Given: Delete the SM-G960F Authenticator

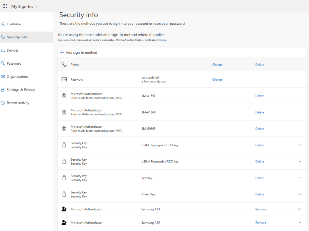Looking at the screenshot, I should [x=260, y=129].
